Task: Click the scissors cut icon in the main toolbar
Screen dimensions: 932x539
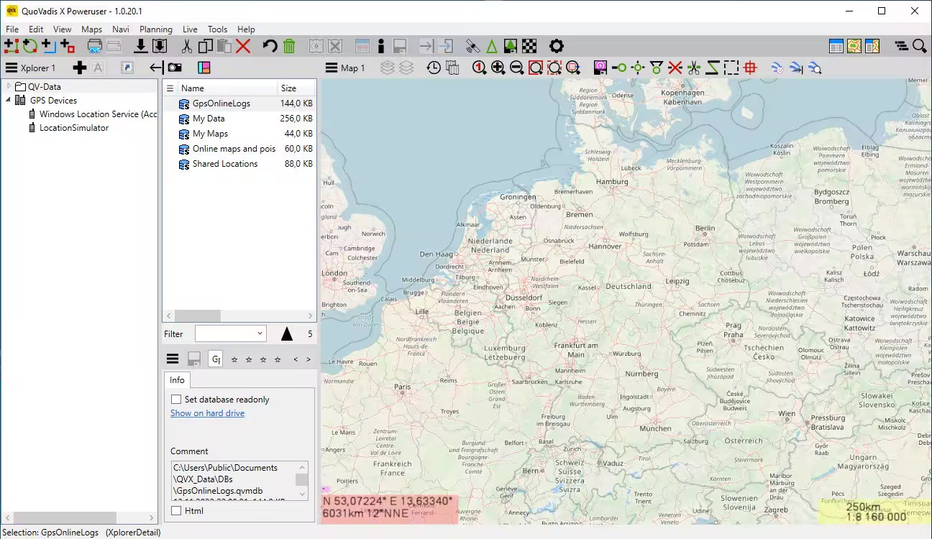Action: pyautogui.click(x=186, y=47)
